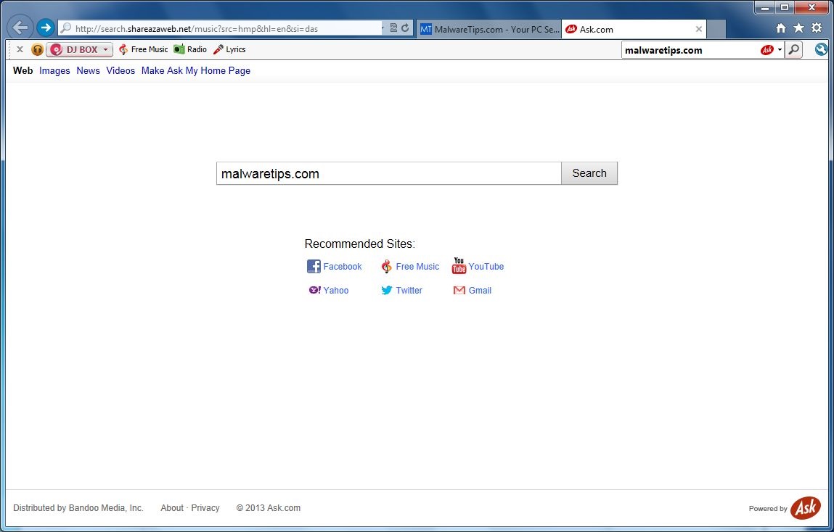Click the Powered by Ask logo
834x532 pixels.
[805, 507]
